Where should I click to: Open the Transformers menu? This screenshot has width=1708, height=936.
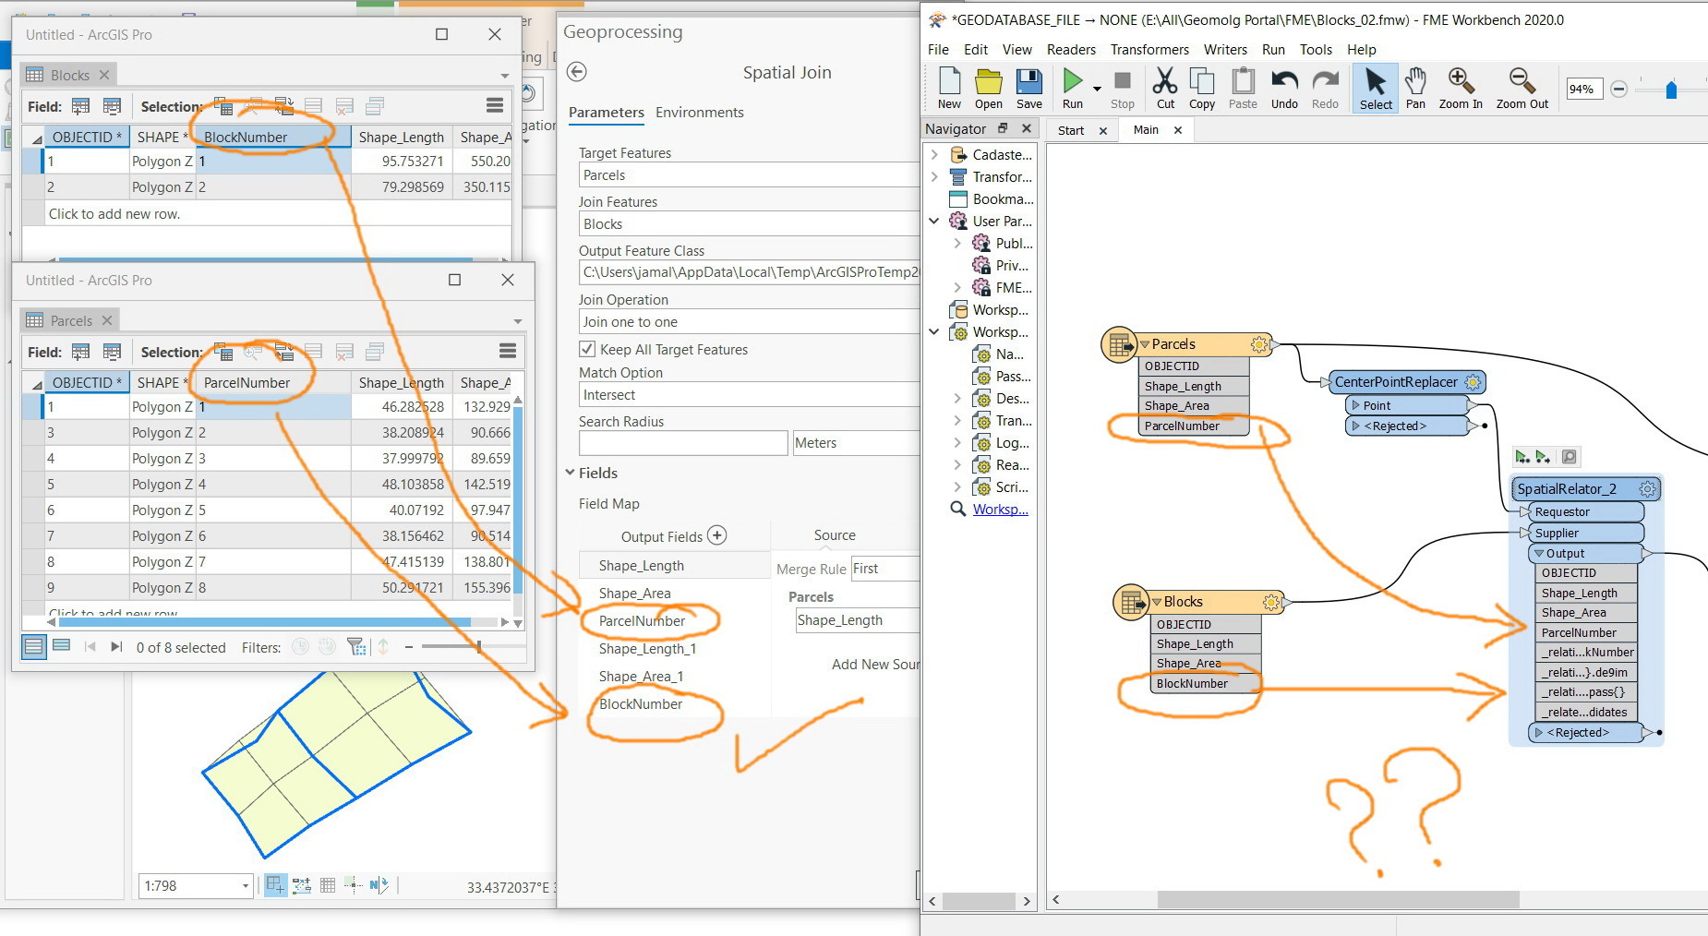point(1149,50)
